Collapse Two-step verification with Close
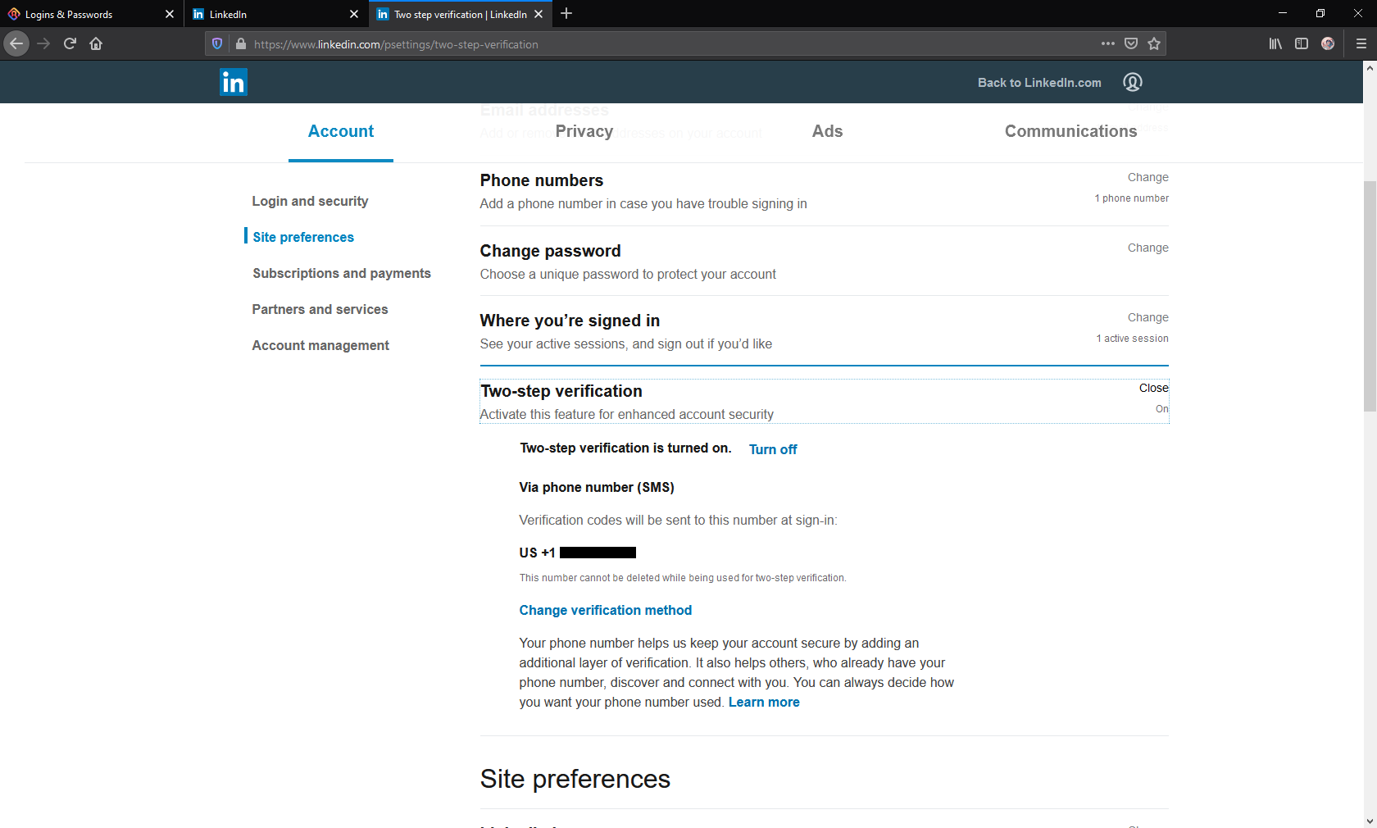Image resolution: width=1377 pixels, height=828 pixels. (x=1153, y=388)
